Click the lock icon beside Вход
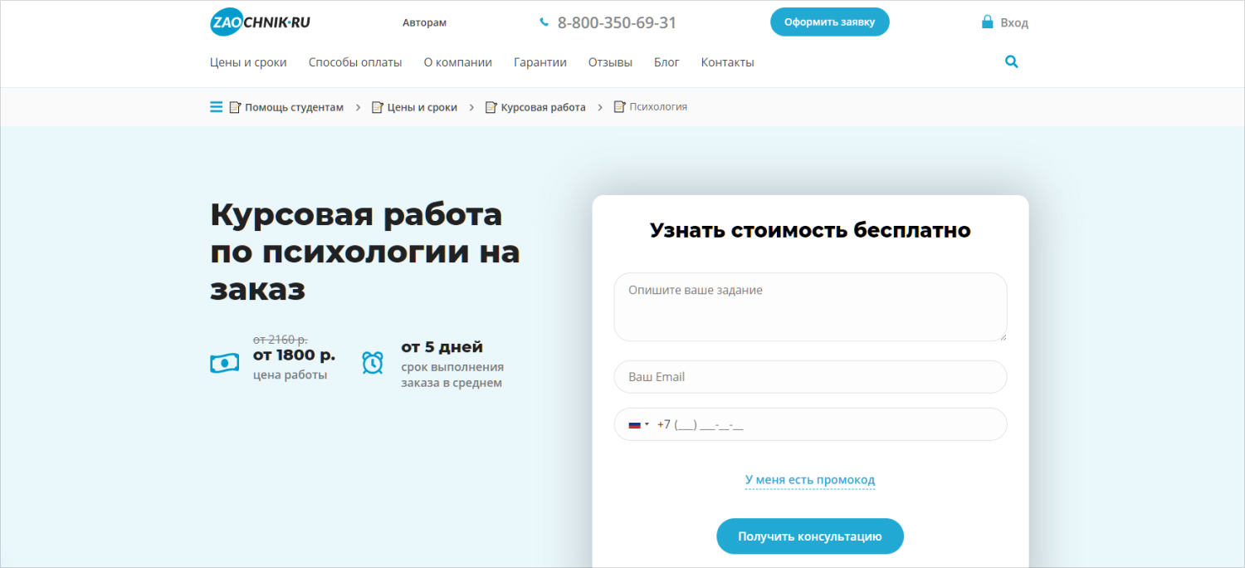Viewport: 1245px width, 568px height. [x=987, y=22]
